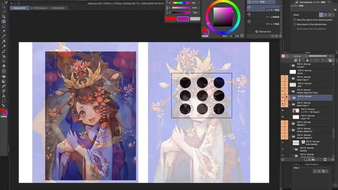The width and height of the screenshot is (338, 190).
Task: Select first Mode button in Tool property
Action: (321, 15)
